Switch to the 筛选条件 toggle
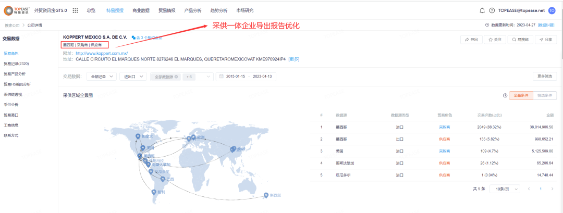Image resolution: width=563 pixels, height=213 pixels. pos(545,95)
